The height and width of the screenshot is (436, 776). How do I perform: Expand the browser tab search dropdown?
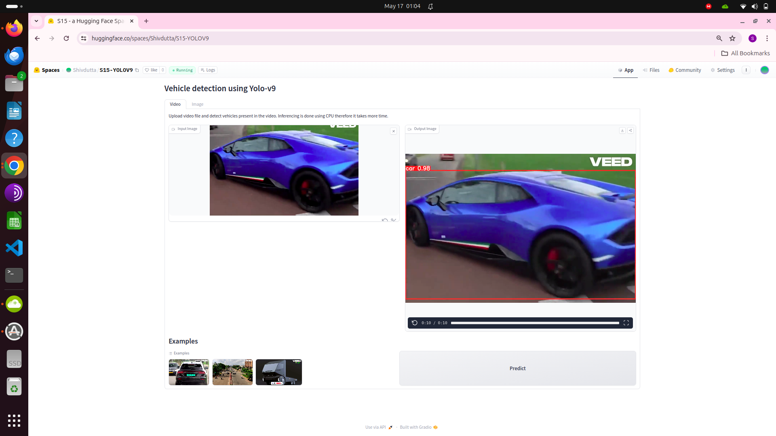(36, 21)
